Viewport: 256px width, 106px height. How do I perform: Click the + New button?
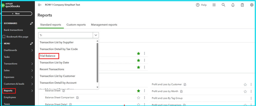click(x=17, y=14)
